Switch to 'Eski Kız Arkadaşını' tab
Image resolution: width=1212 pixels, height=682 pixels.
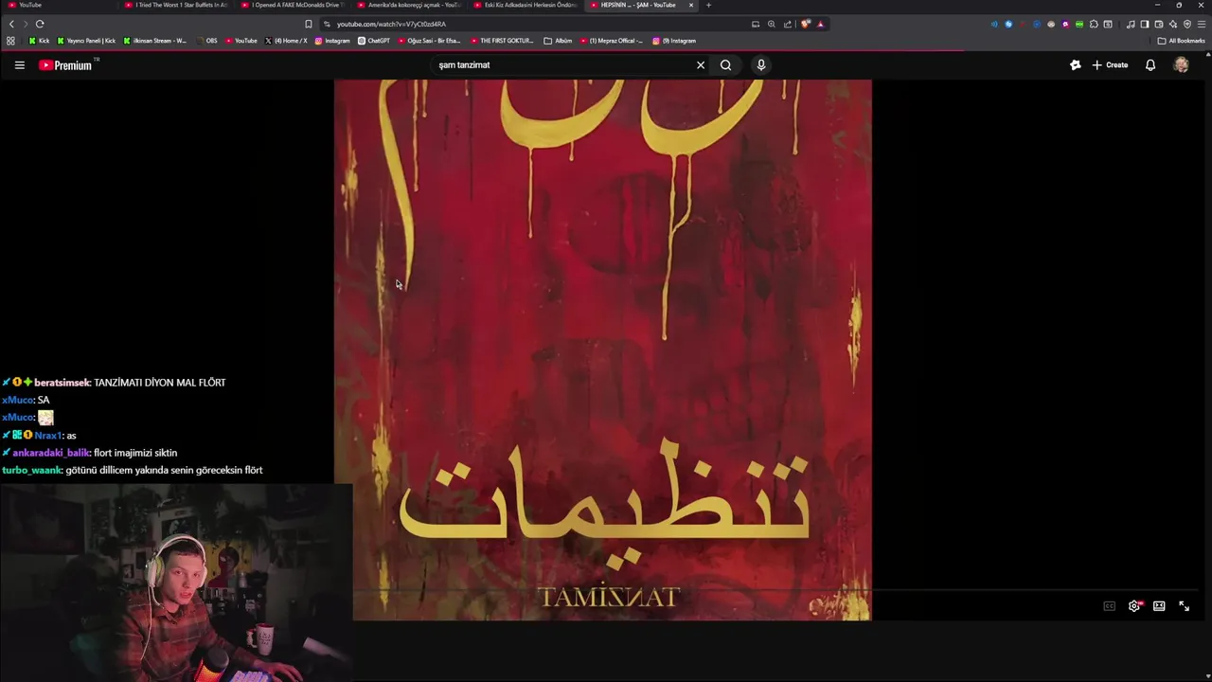525,5
